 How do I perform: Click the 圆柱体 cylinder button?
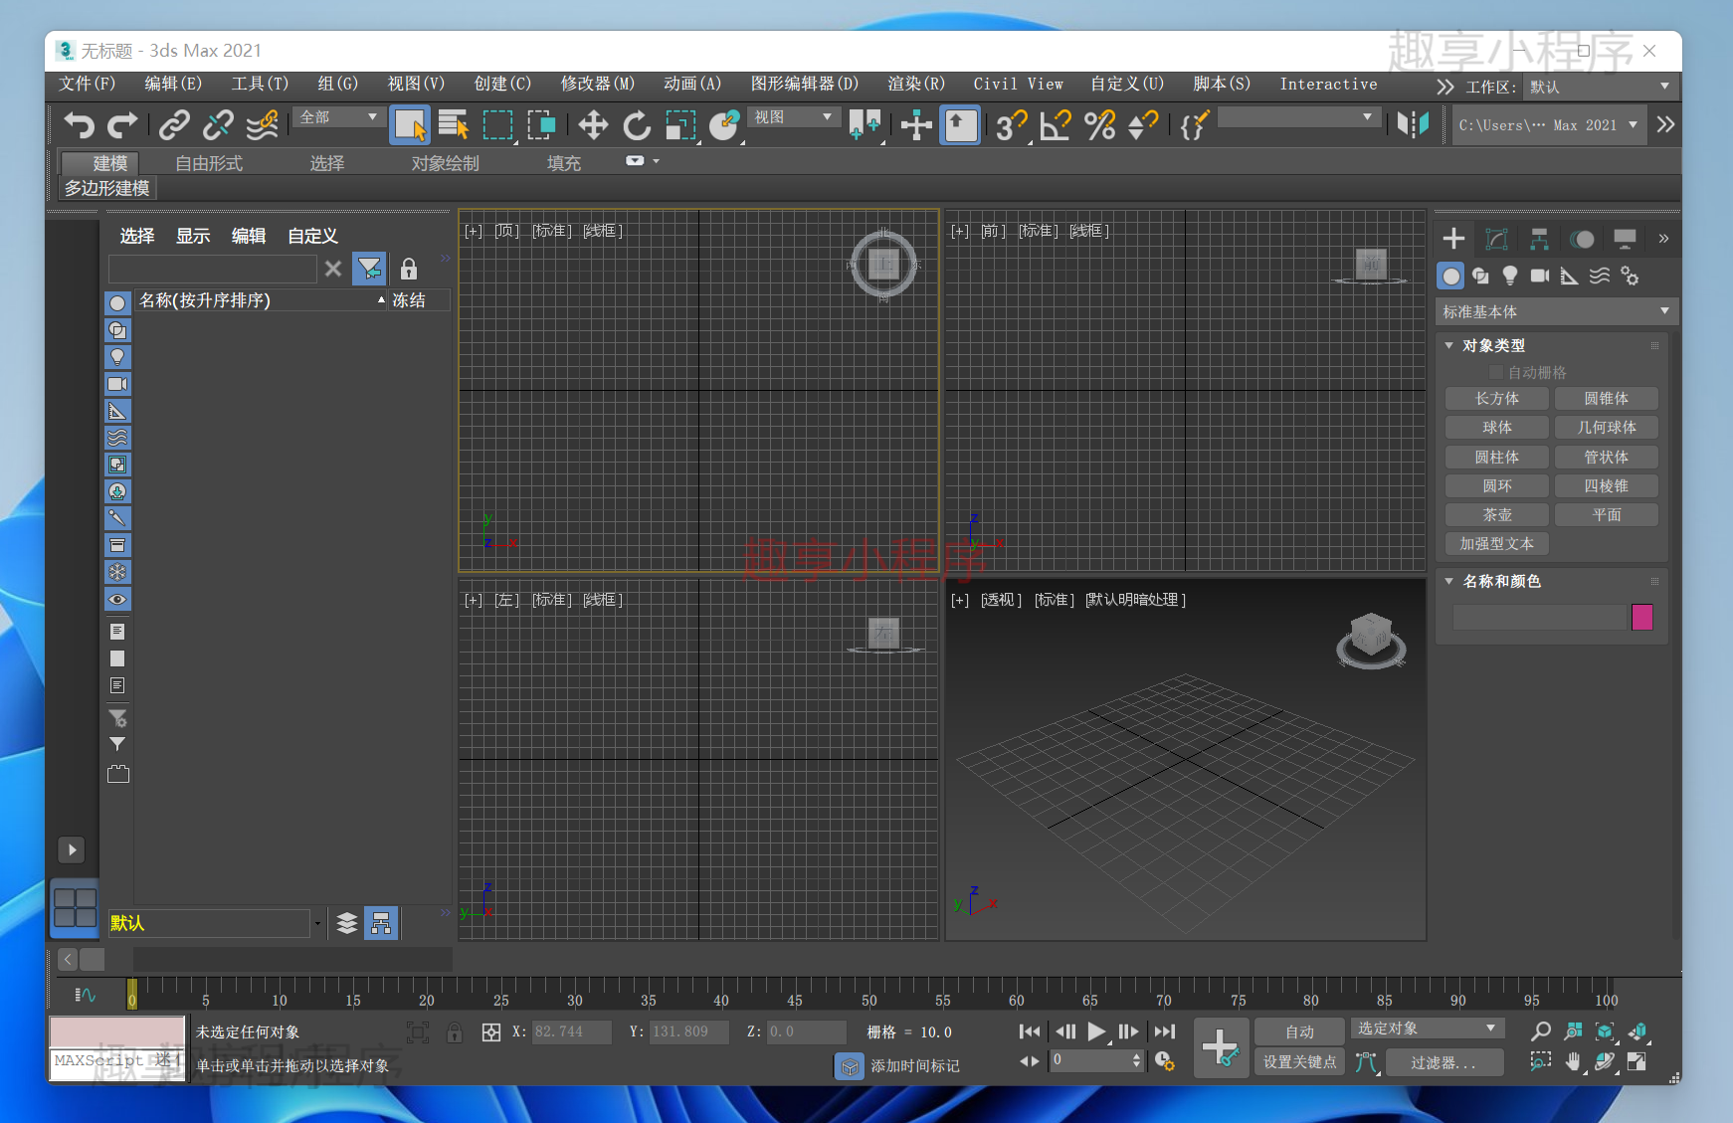coord(1496,458)
